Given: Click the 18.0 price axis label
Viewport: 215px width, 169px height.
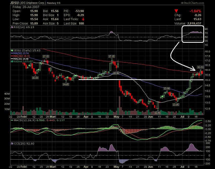Looking at the screenshot, I should click(207, 52).
